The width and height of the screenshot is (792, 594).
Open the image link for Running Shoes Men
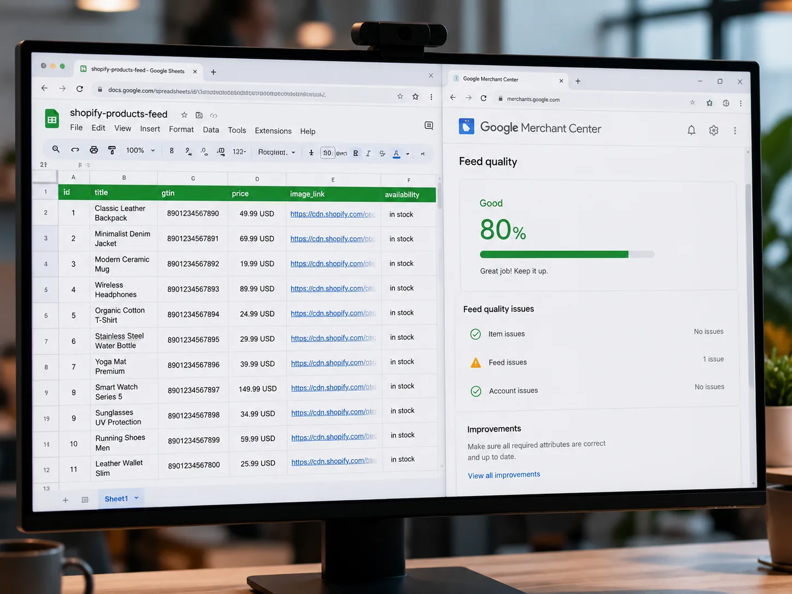334,437
